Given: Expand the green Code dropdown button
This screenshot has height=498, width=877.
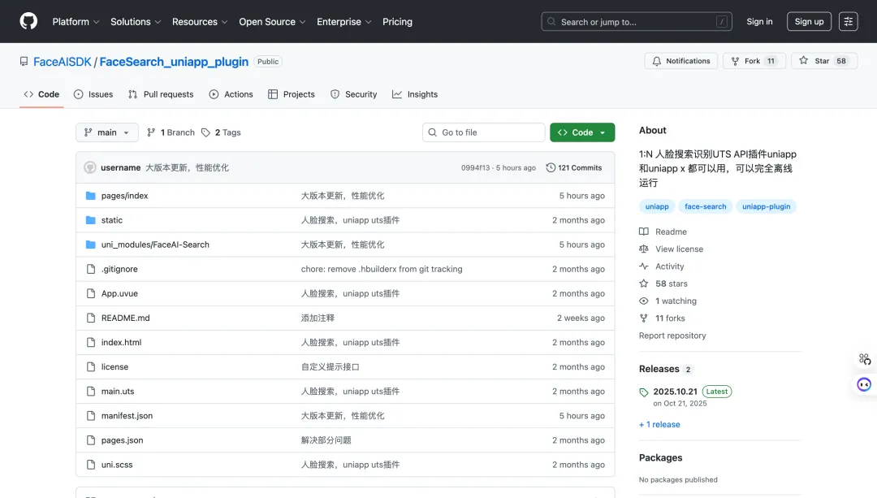Looking at the screenshot, I should [582, 132].
